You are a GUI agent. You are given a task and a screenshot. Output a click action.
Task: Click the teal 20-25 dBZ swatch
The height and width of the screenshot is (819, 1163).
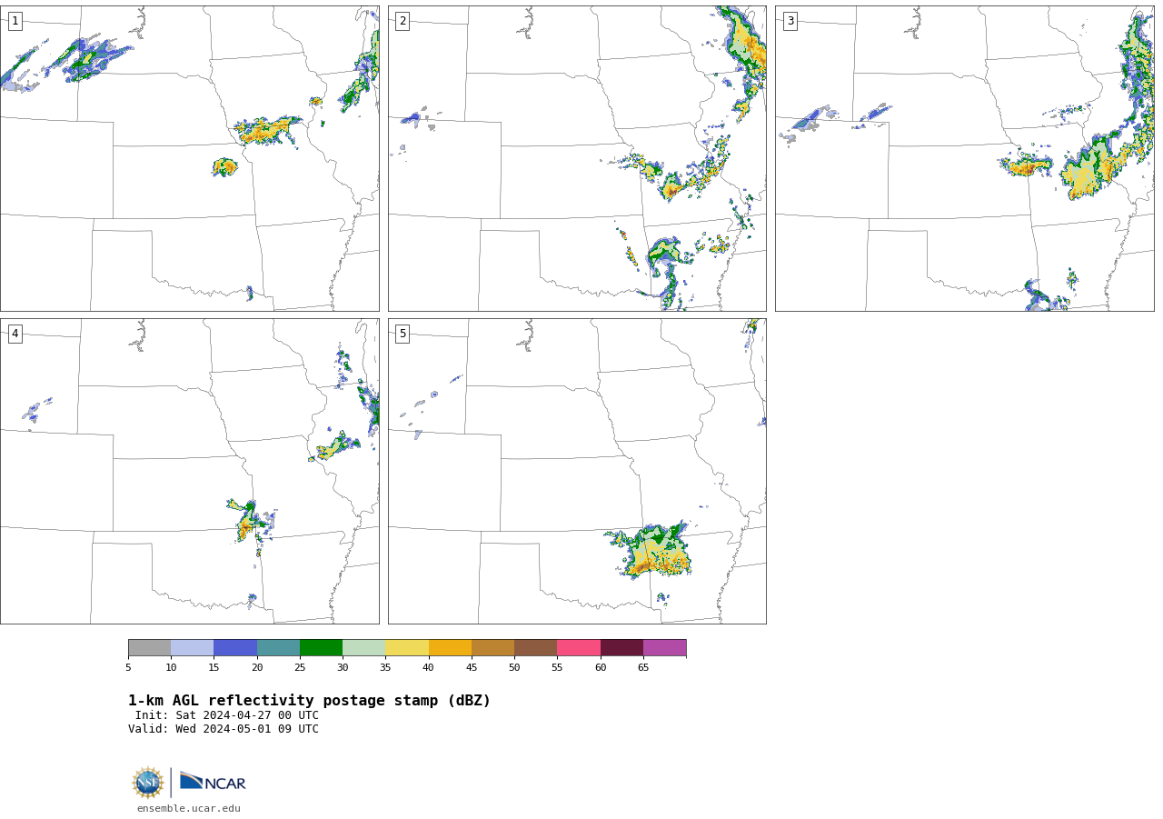coord(278,648)
